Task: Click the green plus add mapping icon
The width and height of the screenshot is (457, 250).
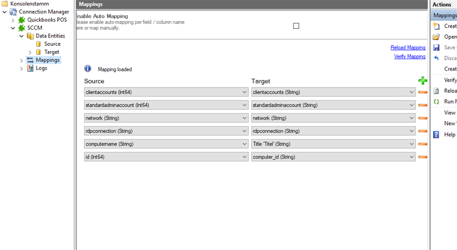Action: pyautogui.click(x=423, y=81)
